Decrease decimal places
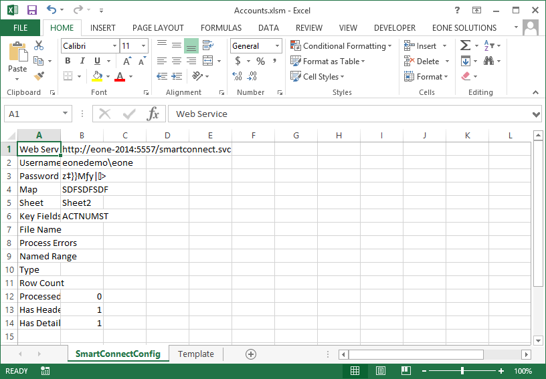This screenshot has width=546, height=379. (x=252, y=76)
